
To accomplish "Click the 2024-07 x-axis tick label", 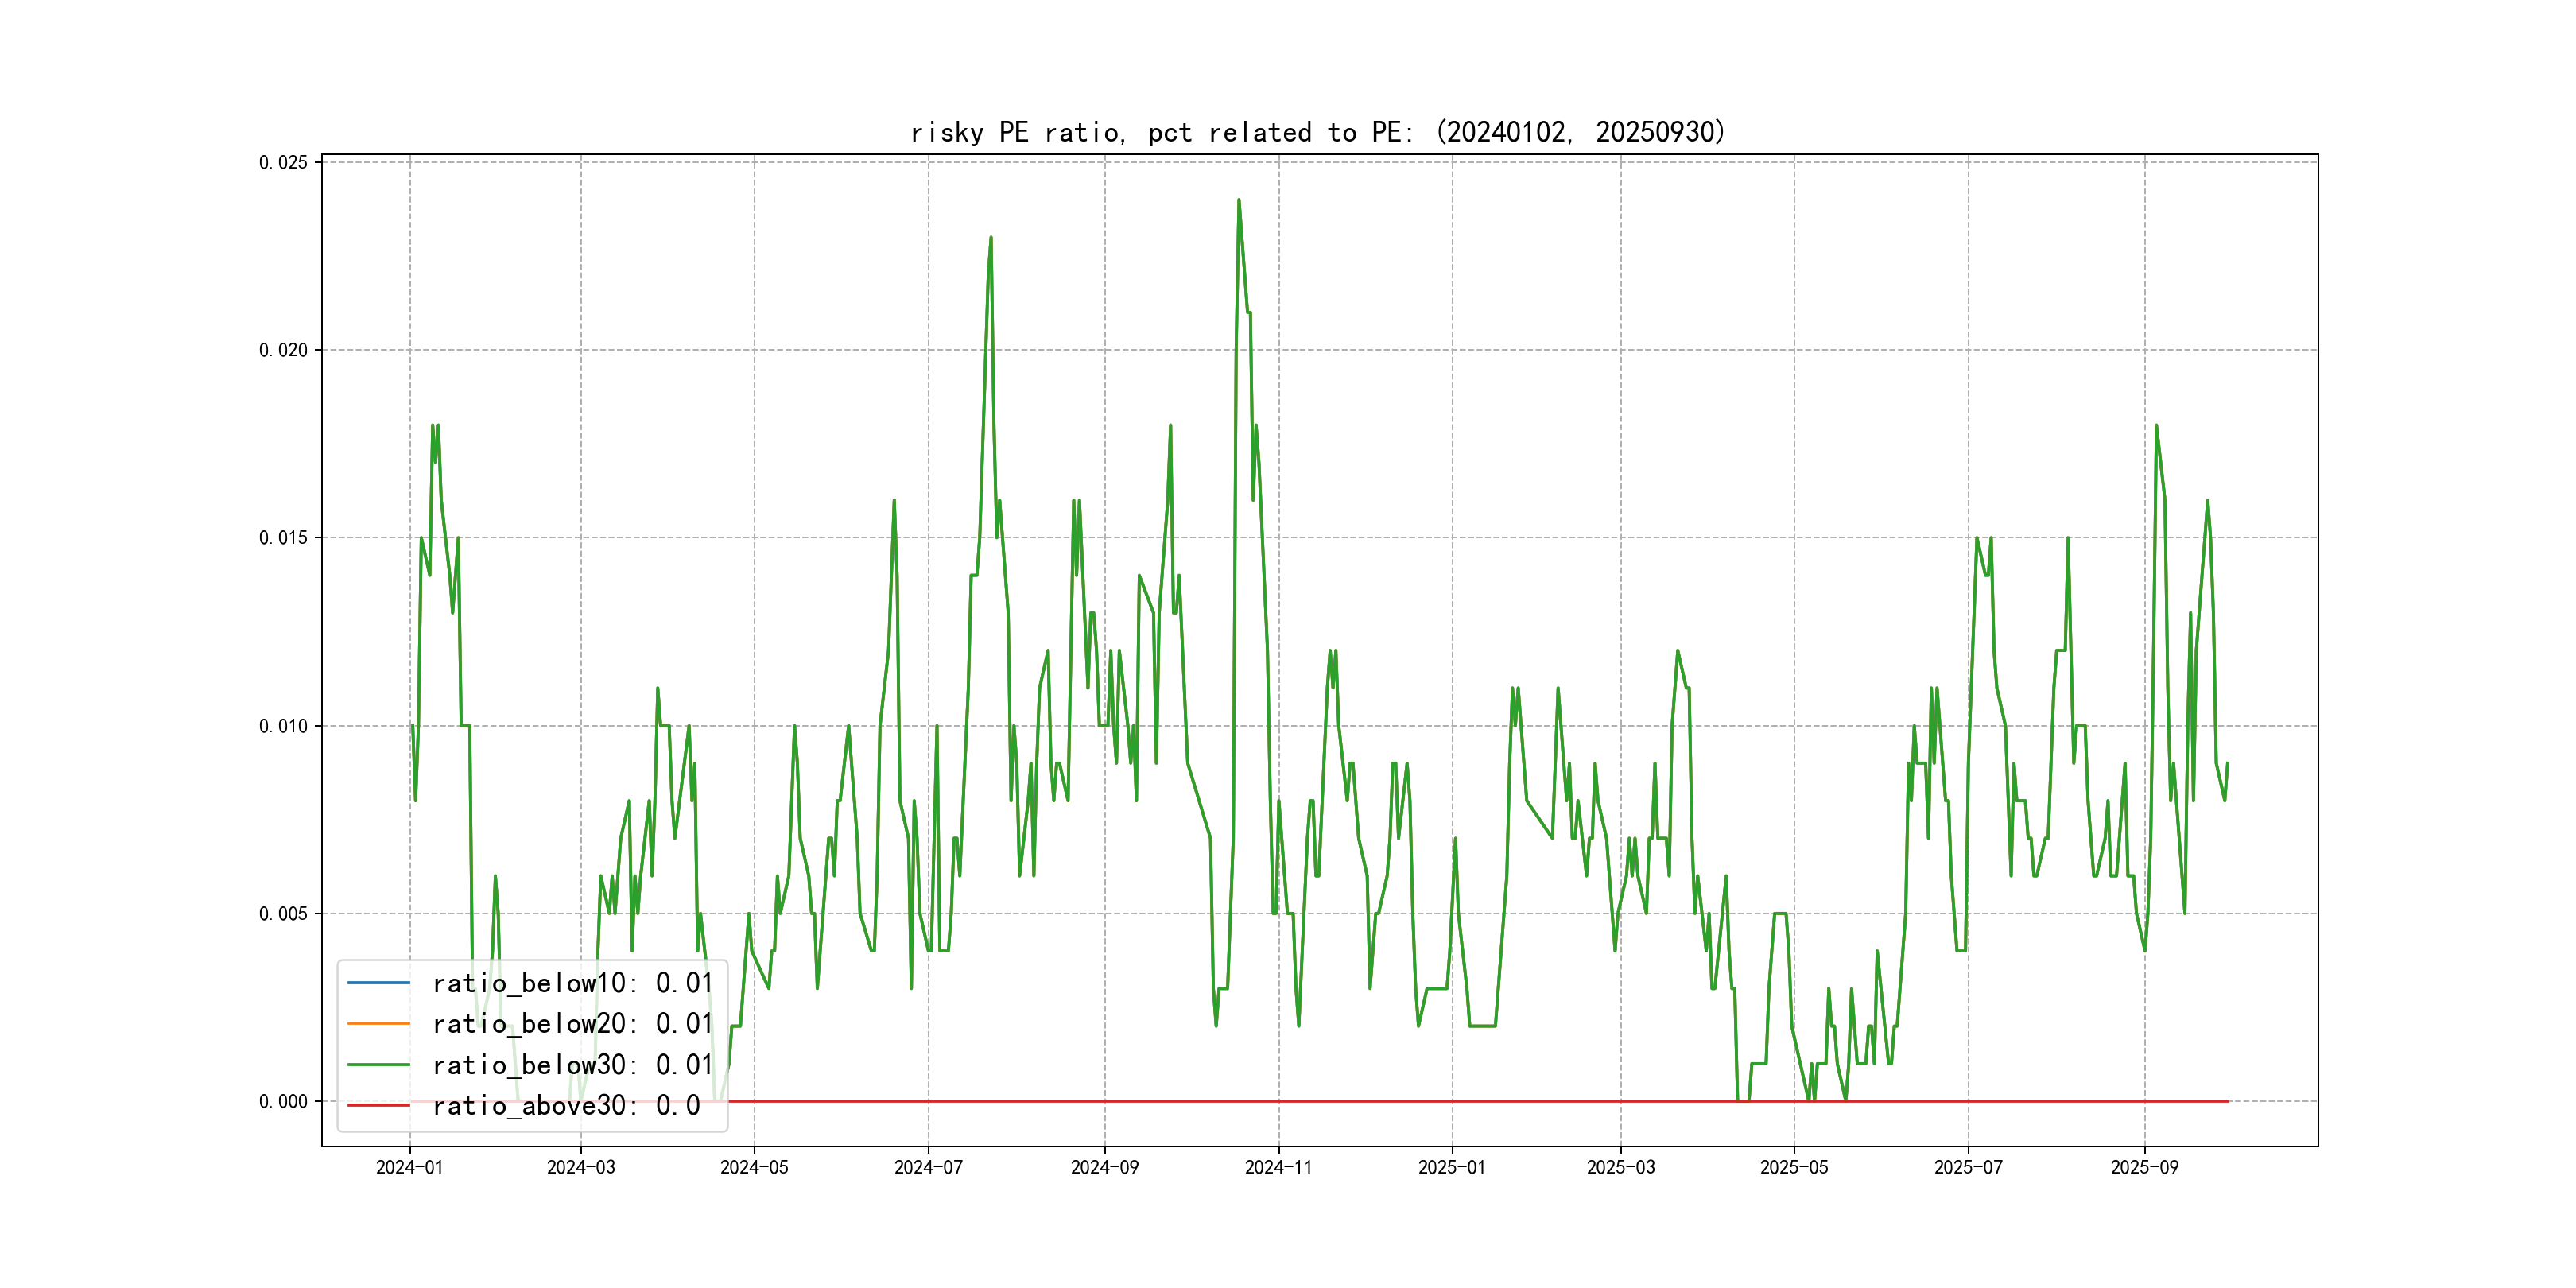I will [x=928, y=1167].
